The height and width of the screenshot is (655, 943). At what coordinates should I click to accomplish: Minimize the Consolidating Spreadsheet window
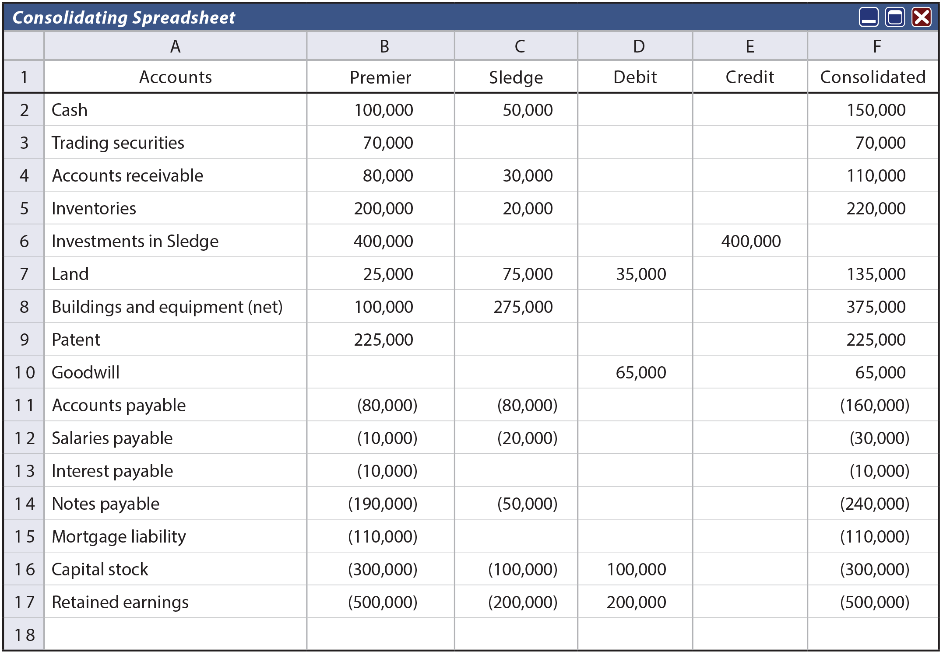(869, 17)
